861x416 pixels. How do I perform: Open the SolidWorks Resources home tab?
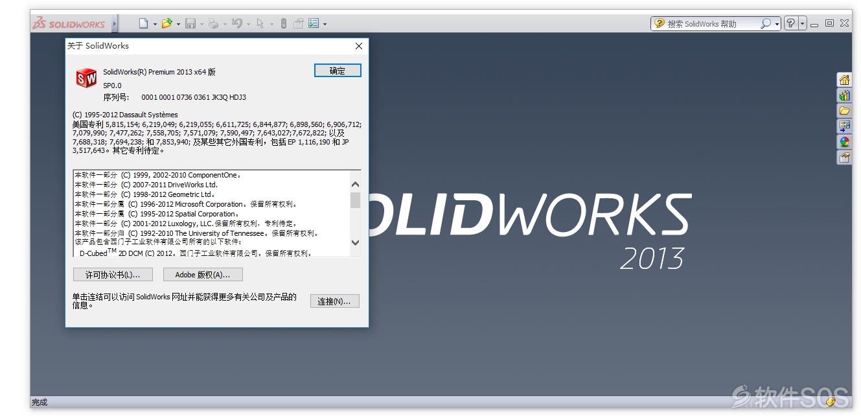point(844,80)
